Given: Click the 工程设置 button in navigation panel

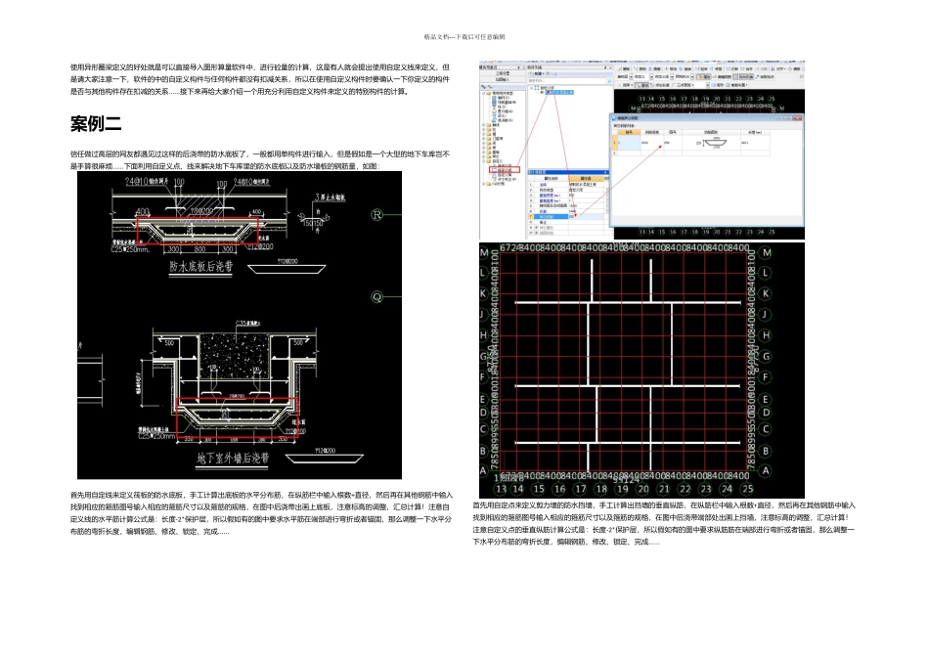Looking at the screenshot, I should 503,73.
